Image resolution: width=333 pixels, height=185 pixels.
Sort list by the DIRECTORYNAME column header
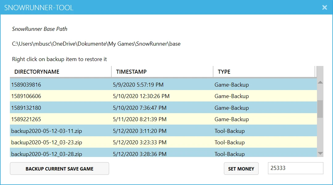click(37, 72)
